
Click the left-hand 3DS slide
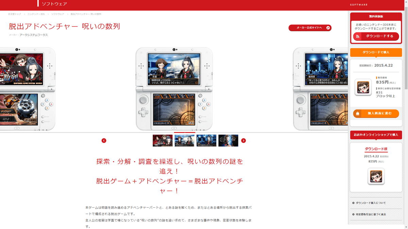[x=27, y=89]
